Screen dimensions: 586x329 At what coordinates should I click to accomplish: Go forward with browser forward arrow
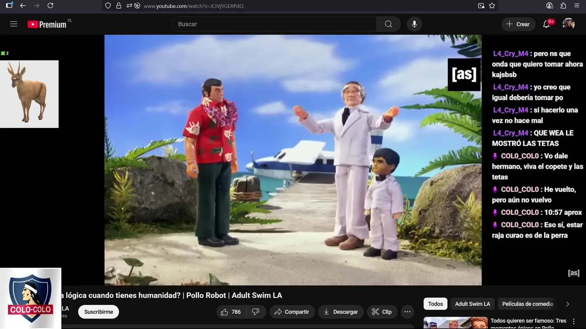tap(37, 5)
